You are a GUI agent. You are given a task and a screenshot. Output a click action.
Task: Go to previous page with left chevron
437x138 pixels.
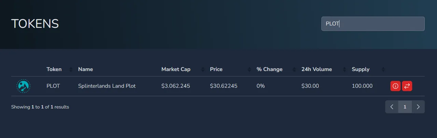(x=392, y=107)
